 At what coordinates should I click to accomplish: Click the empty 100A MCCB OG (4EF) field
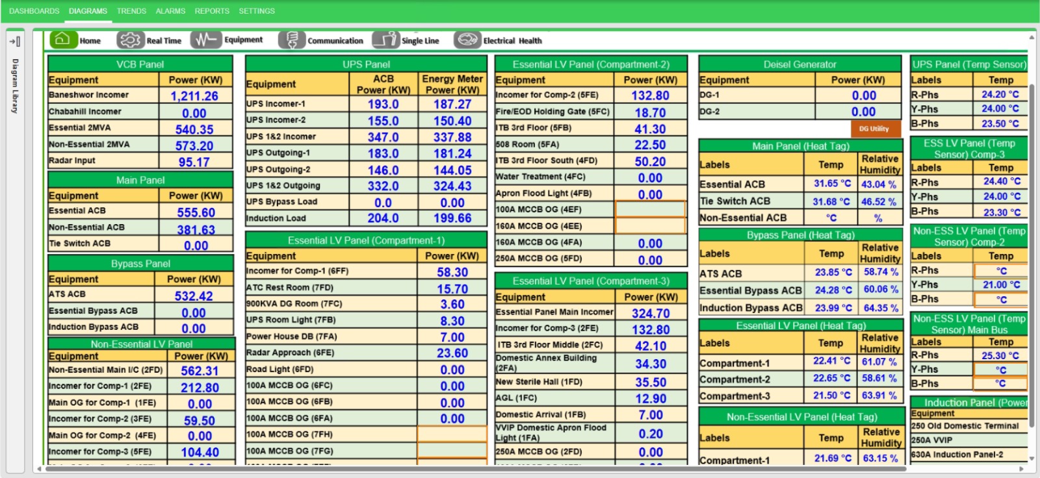pyautogui.click(x=650, y=210)
